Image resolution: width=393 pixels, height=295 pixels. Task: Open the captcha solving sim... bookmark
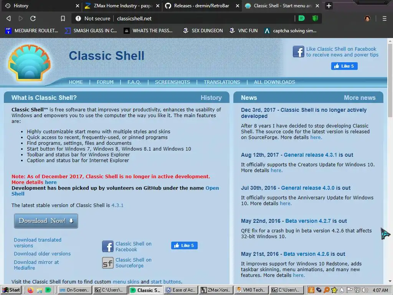click(x=291, y=31)
